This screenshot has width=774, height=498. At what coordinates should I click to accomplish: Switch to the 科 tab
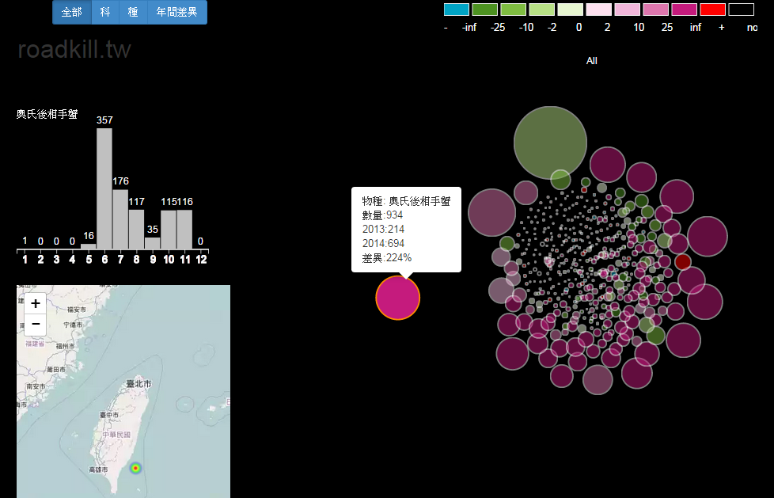[105, 13]
